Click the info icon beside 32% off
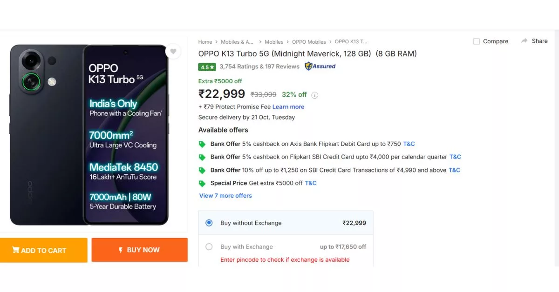The height and width of the screenshot is (292, 559). [x=314, y=94]
